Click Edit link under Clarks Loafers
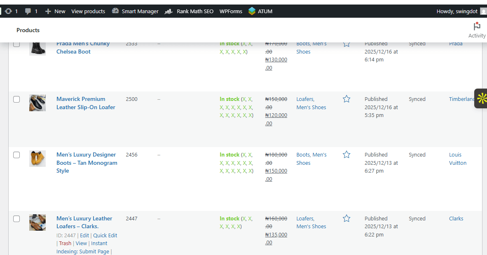The height and width of the screenshot is (255, 487). coord(84,236)
